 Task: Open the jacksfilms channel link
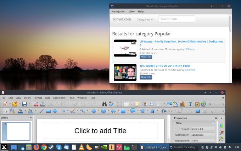(x=190, y=70)
